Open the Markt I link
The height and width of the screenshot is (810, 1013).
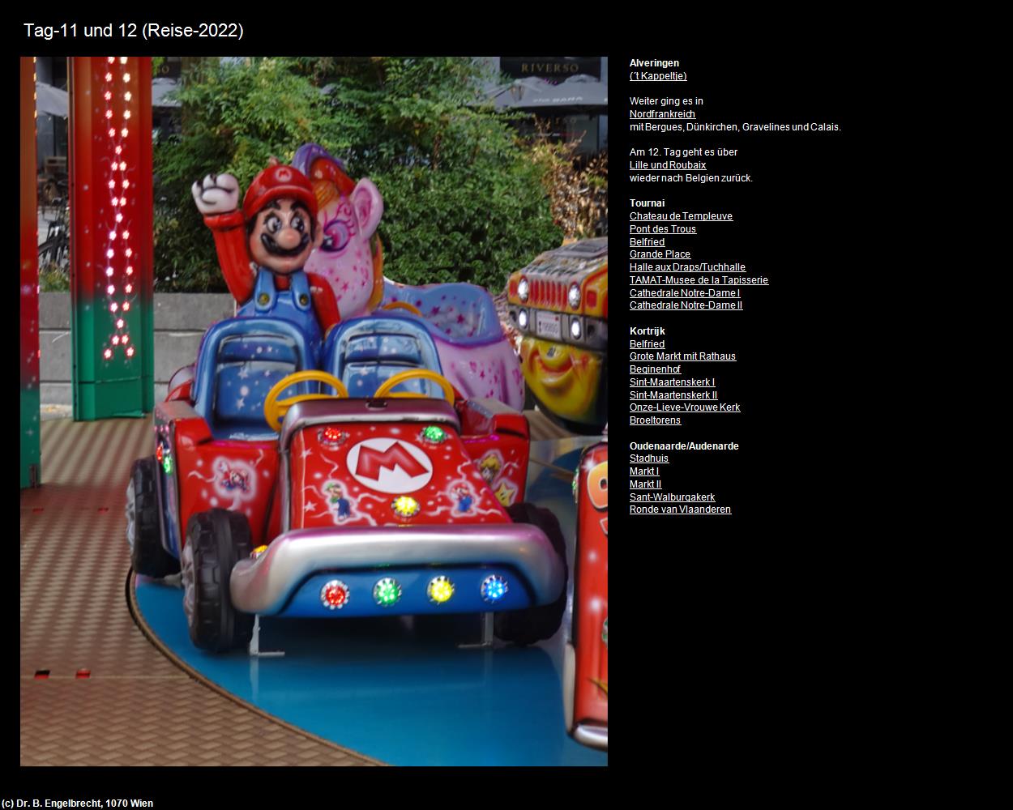tap(644, 471)
